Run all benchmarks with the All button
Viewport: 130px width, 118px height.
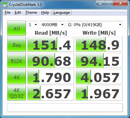[x=17, y=28]
